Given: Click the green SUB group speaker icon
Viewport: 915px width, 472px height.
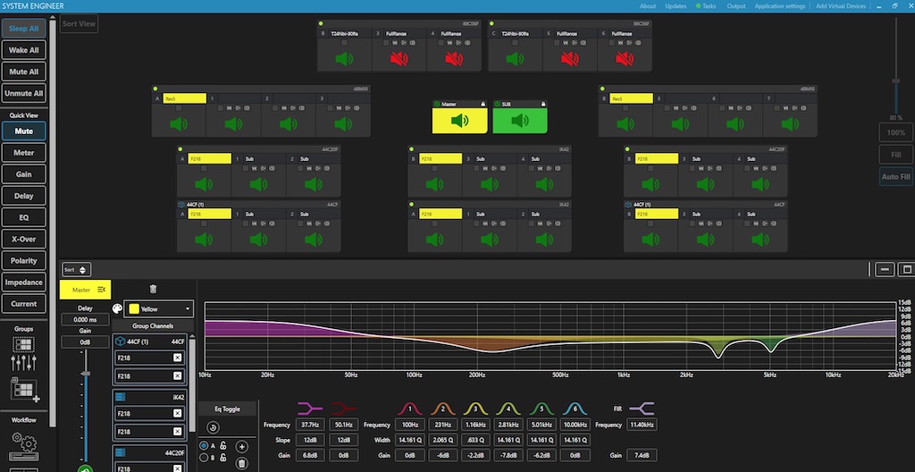Looking at the screenshot, I should tap(519, 121).
